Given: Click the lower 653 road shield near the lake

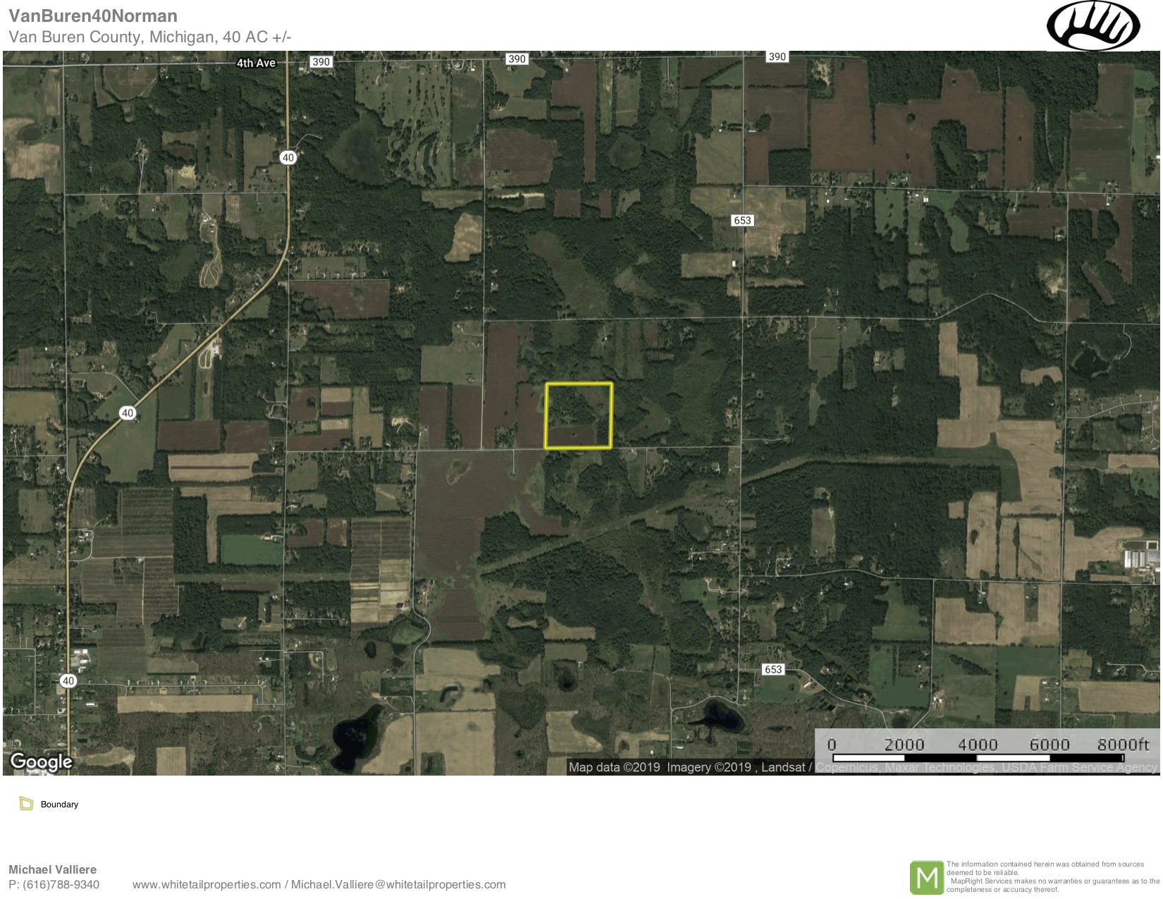Looking at the screenshot, I should click(773, 669).
